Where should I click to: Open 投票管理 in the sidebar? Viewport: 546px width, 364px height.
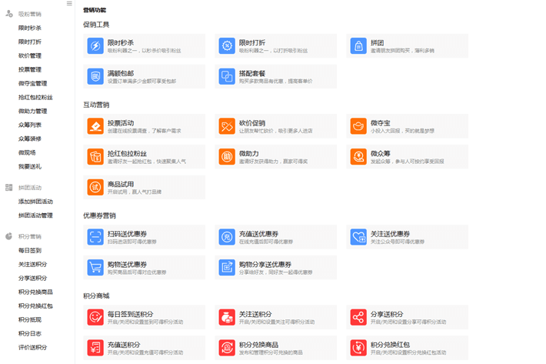click(29, 70)
